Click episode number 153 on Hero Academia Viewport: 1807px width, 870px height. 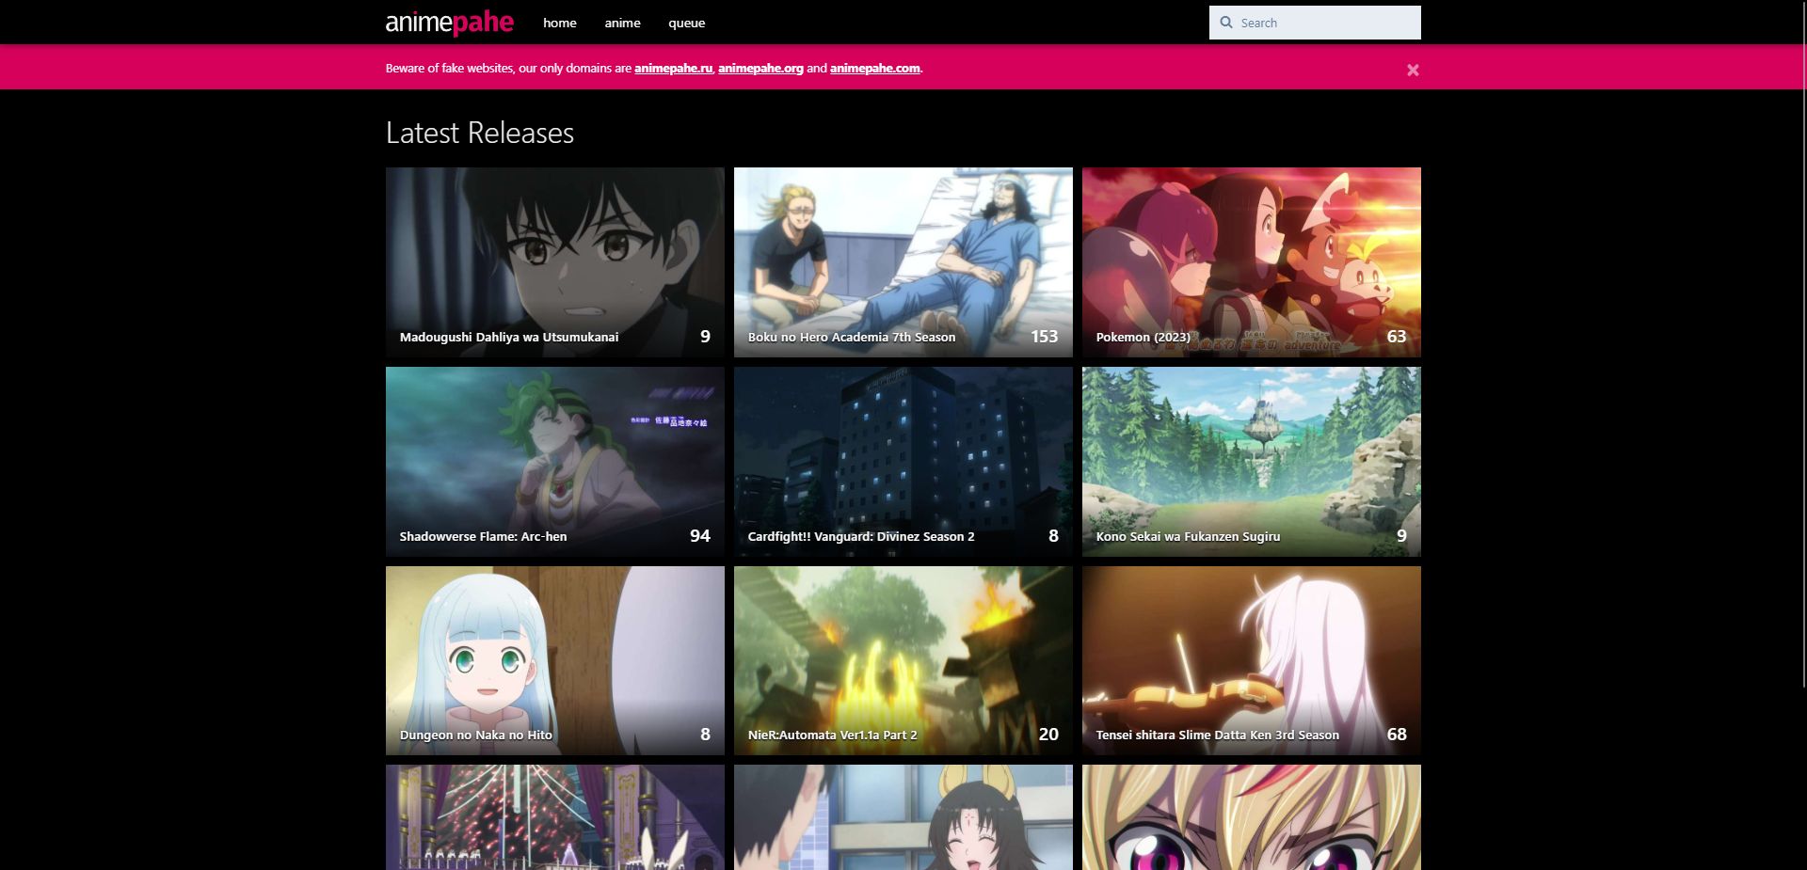point(1044,336)
